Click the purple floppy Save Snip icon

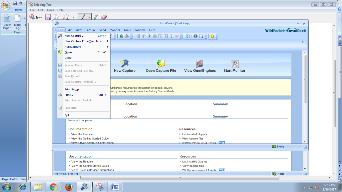point(48,17)
